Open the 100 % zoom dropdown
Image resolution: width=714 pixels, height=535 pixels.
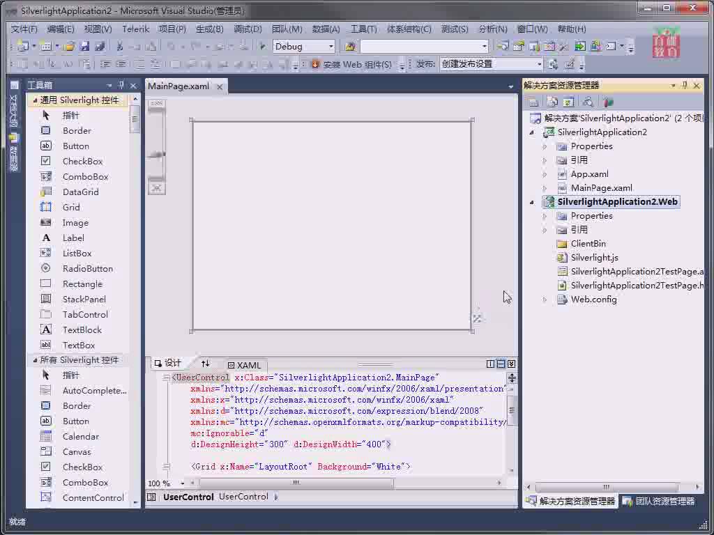click(x=182, y=483)
